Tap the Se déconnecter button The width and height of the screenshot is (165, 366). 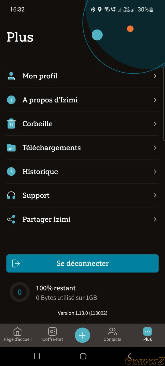point(82,264)
